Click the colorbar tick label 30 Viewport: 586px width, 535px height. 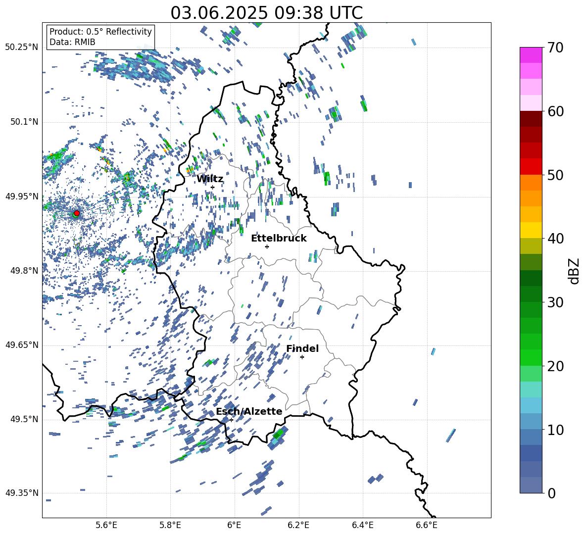(555, 302)
